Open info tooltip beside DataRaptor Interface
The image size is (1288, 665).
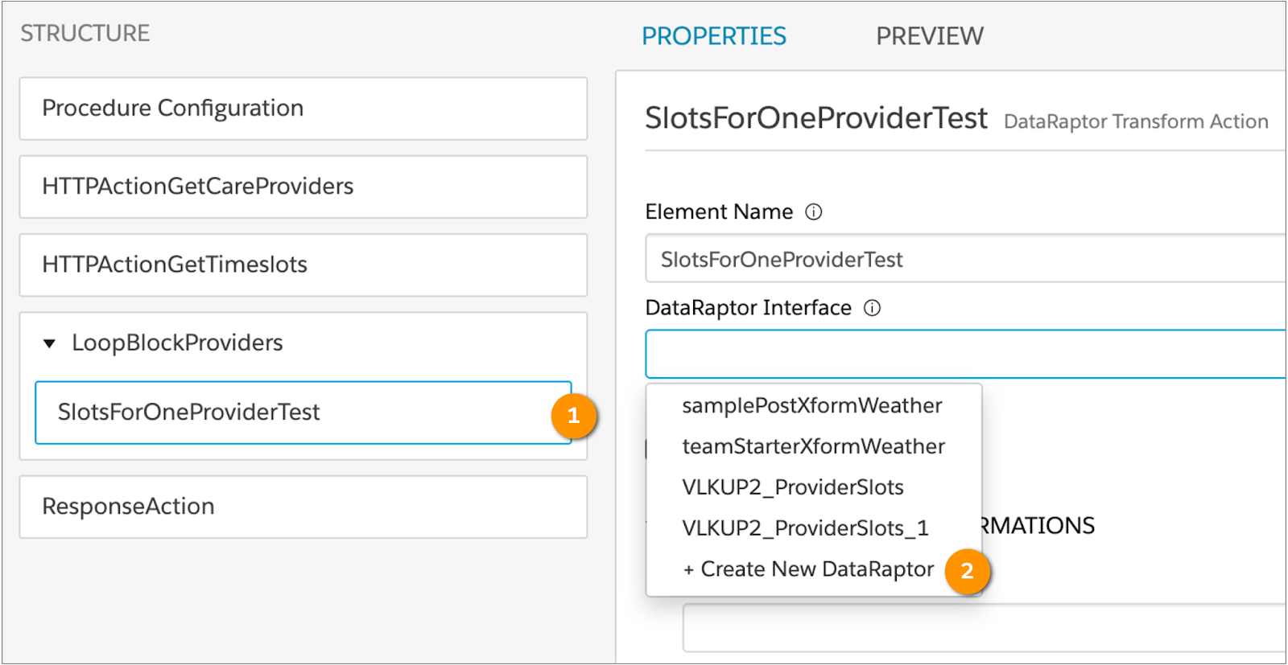(x=873, y=308)
